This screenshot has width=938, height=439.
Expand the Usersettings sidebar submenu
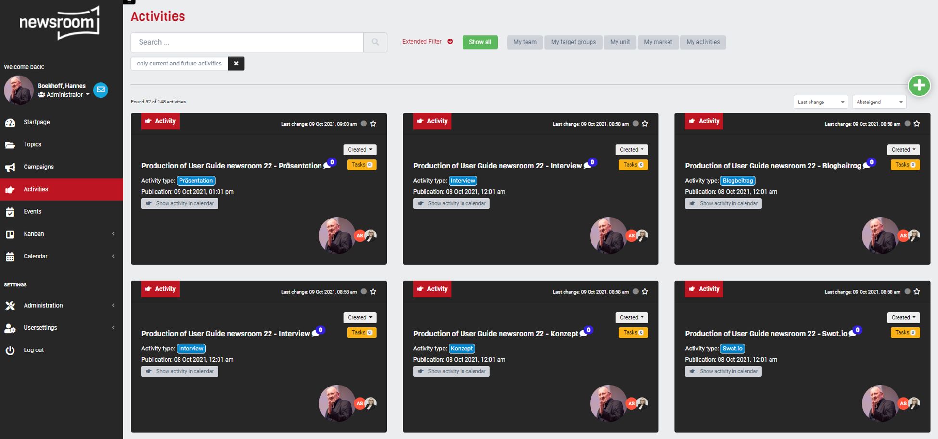62,328
